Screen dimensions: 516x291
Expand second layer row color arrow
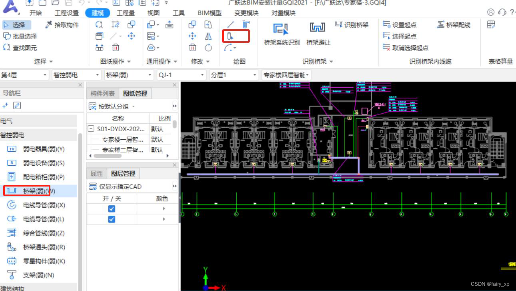164,219
